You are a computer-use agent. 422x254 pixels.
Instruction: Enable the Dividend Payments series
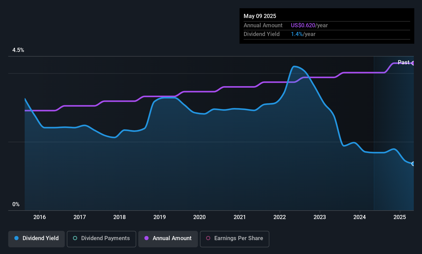(x=102, y=239)
